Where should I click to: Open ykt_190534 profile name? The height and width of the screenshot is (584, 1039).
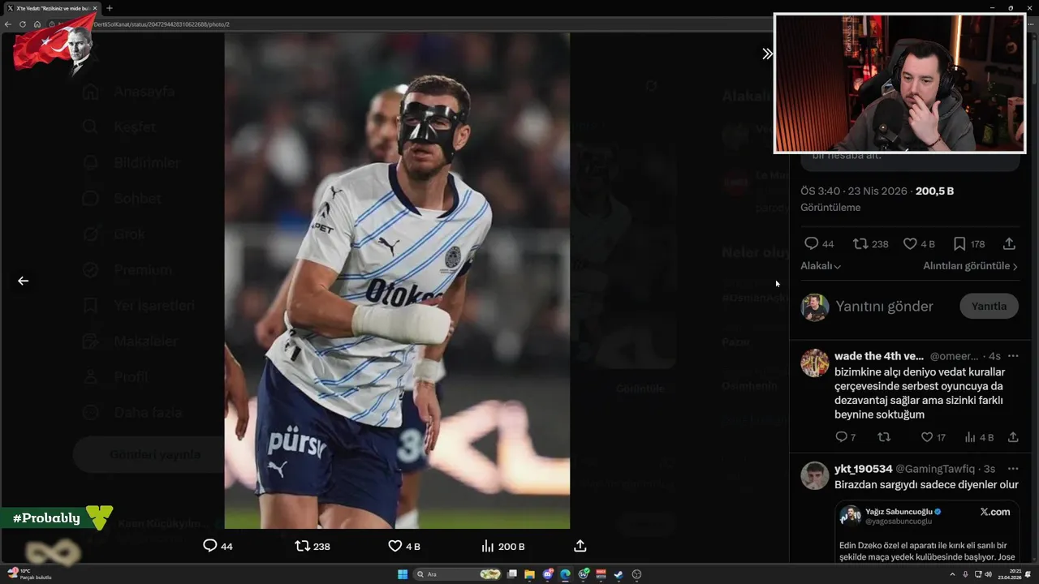(x=864, y=469)
